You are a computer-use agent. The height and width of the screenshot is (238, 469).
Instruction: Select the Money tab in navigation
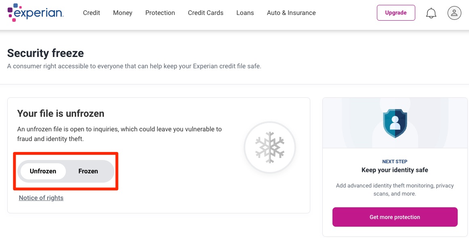[x=122, y=13]
